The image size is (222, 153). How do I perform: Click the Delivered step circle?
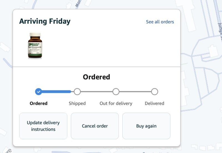coord(155,92)
